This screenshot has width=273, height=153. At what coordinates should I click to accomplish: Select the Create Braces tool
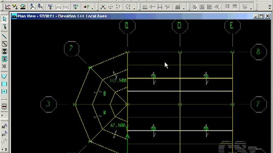tap(4, 66)
